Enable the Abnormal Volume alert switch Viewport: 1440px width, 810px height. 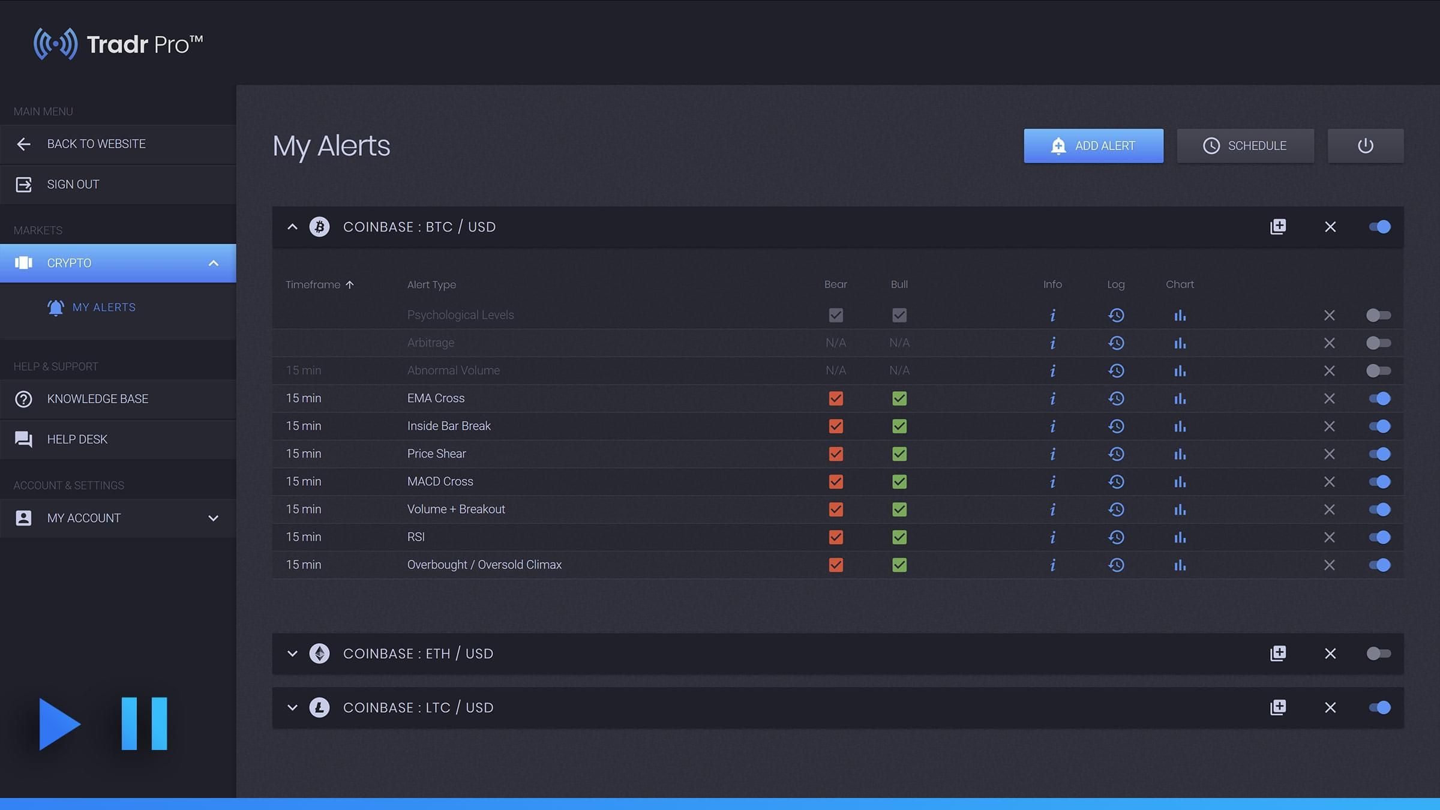tap(1378, 371)
